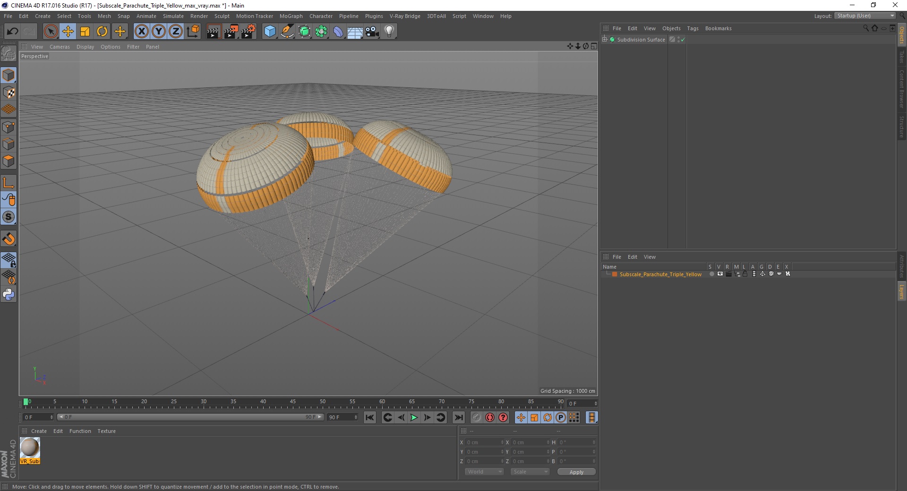Screen dimensions: 907x491
Task: Open the MoGraph array generator icon
Action: [322, 32]
